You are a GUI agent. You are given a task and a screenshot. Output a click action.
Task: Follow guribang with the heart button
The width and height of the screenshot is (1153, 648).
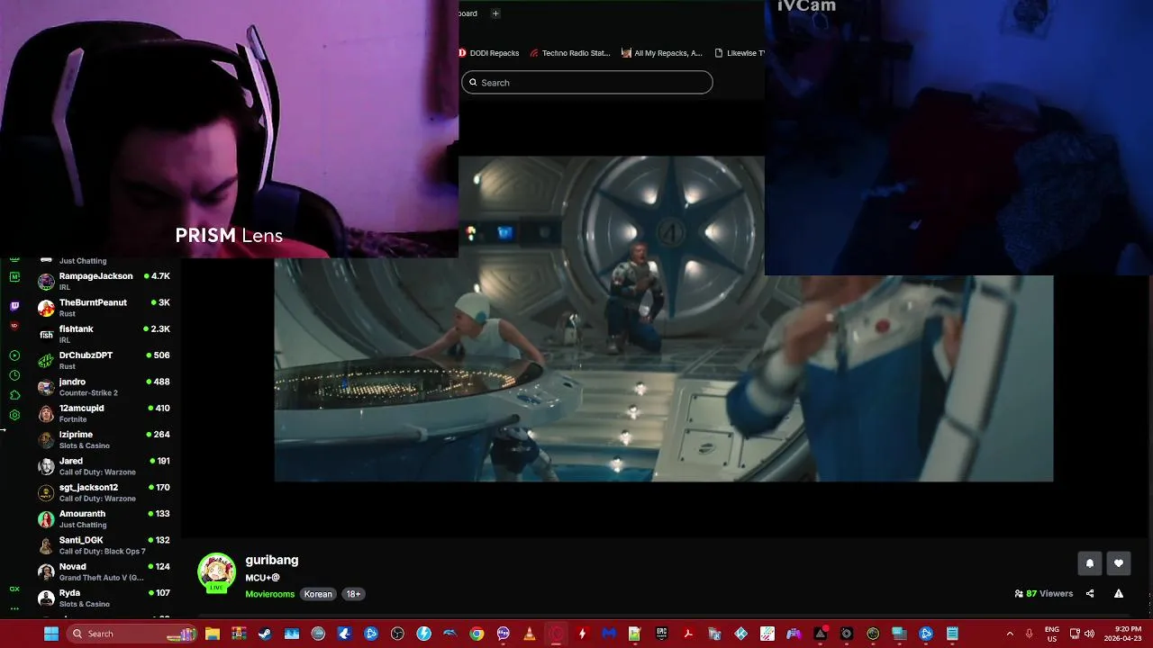coord(1119,563)
